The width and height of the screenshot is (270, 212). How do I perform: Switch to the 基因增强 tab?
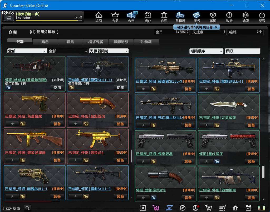pyautogui.click(x=121, y=42)
